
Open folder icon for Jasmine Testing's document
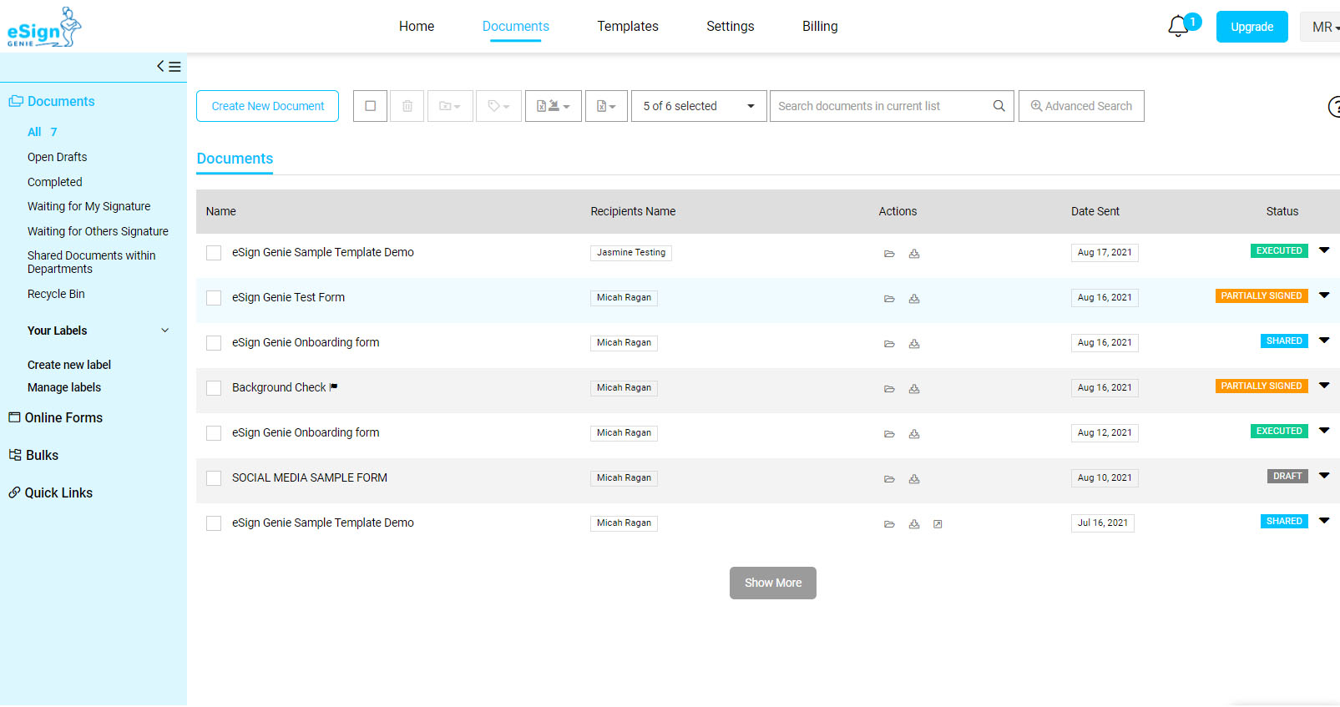889,254
